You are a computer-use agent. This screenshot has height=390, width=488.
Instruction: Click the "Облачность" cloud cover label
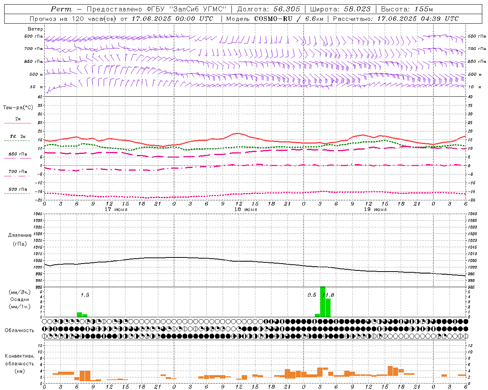pyautogui.click(x=19, y=330)
